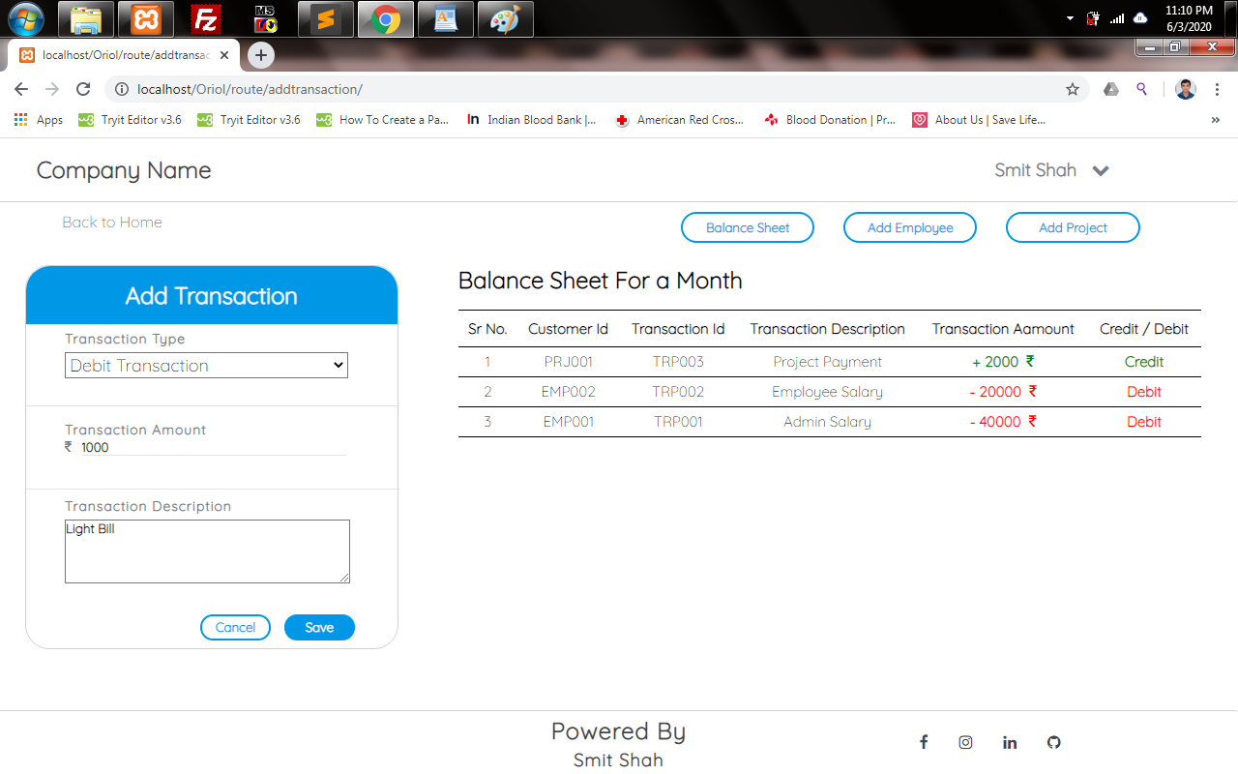Open XAMPP from the taskbar
Image resolution: width=1238 pixels, height=774 pixels.
point(146,19)
